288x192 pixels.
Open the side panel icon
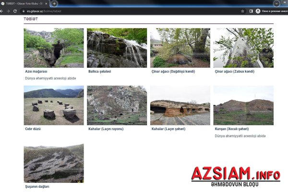pyautogui.click(x=251, y=11)
